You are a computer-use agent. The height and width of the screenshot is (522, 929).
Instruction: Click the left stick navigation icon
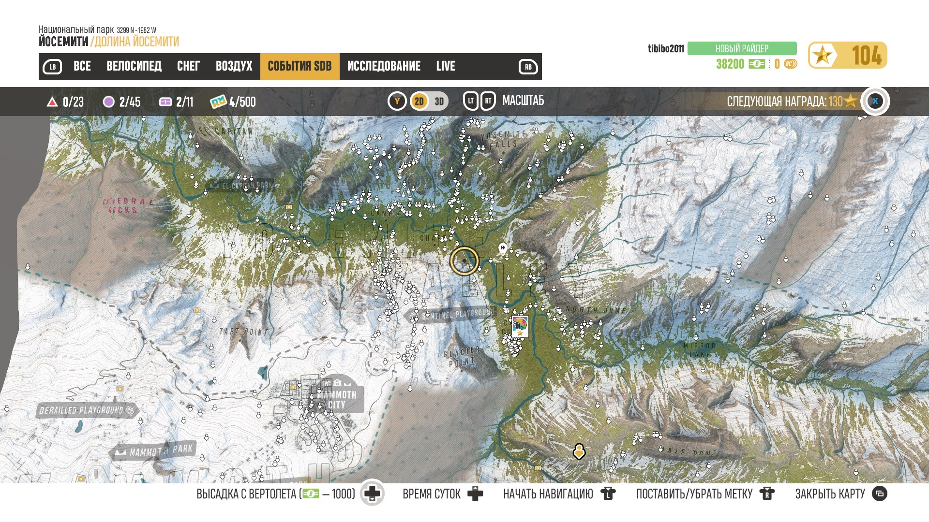pyautogui.click(x=608, y=493)
